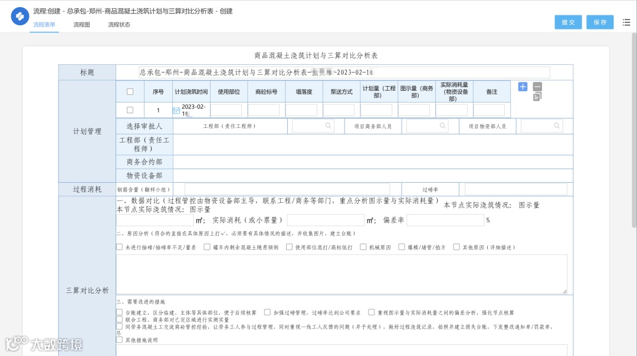Switch to the 流程图 tab
Screen dimensions: 637x356
tap(81, 24)
